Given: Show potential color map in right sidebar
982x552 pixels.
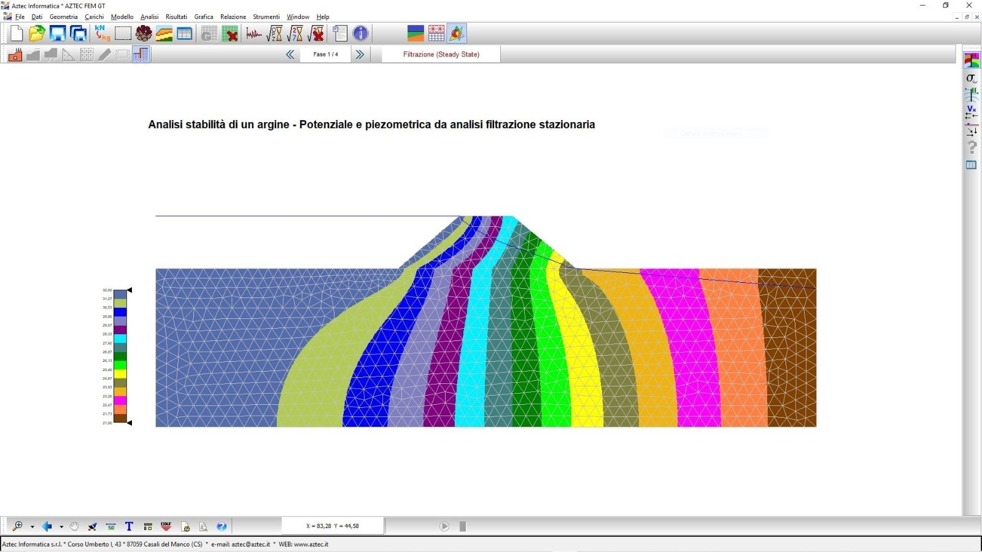Looking at the screenshot, I should (972, 60).
